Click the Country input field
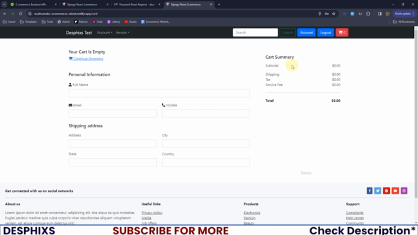This screenshot has height=235, width=418. [206, 163]
